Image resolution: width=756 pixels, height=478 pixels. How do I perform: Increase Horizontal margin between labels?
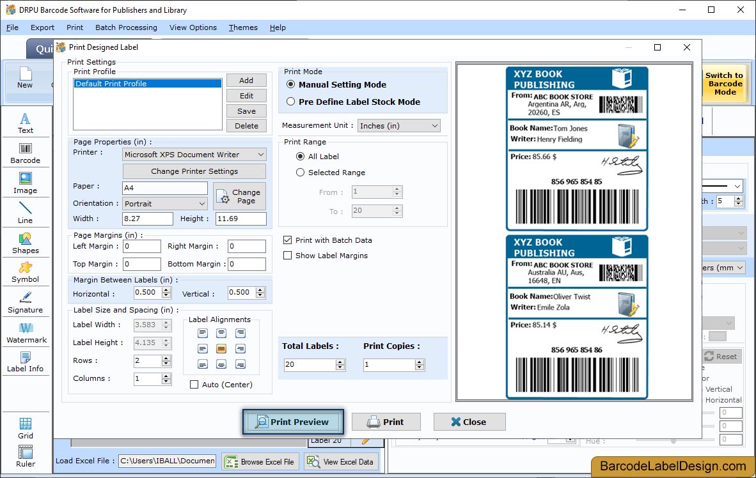click(166, 289)
